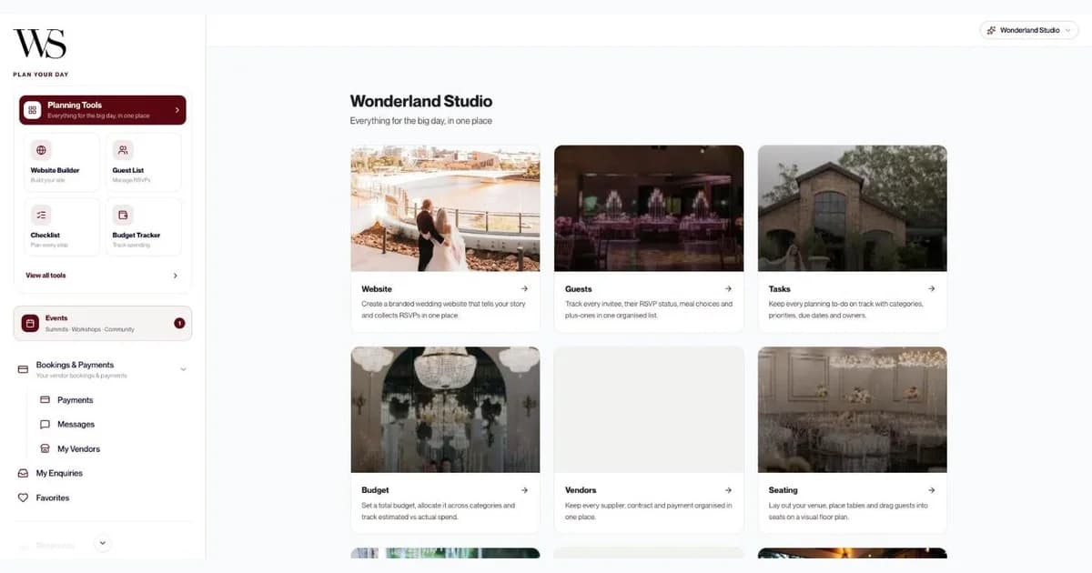Click the arrow on the Budget card
1092x573 pixels.
(x=524, y=489)
